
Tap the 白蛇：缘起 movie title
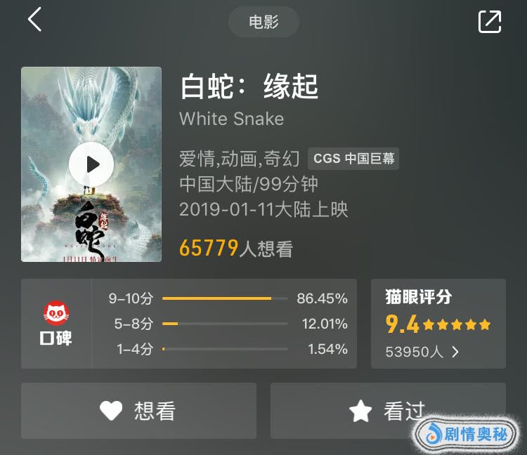249,86
